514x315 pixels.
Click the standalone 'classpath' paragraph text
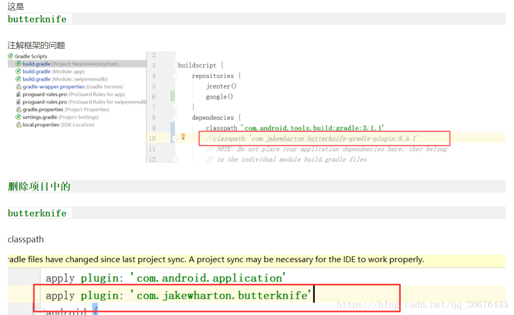click(25, 239)
